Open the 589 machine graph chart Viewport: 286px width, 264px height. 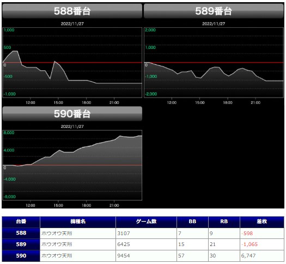214,63
